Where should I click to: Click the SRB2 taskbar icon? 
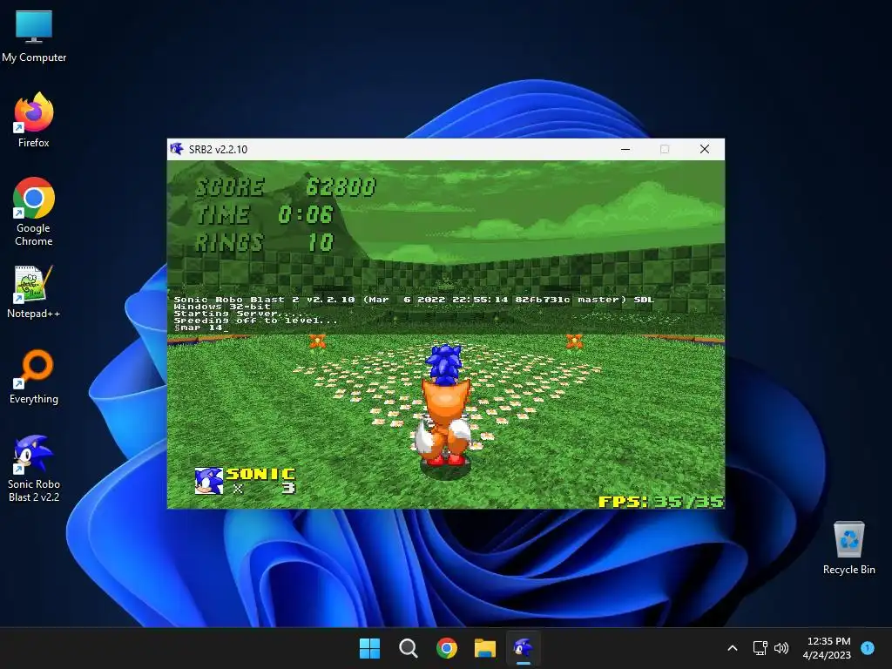pos(524,648)
